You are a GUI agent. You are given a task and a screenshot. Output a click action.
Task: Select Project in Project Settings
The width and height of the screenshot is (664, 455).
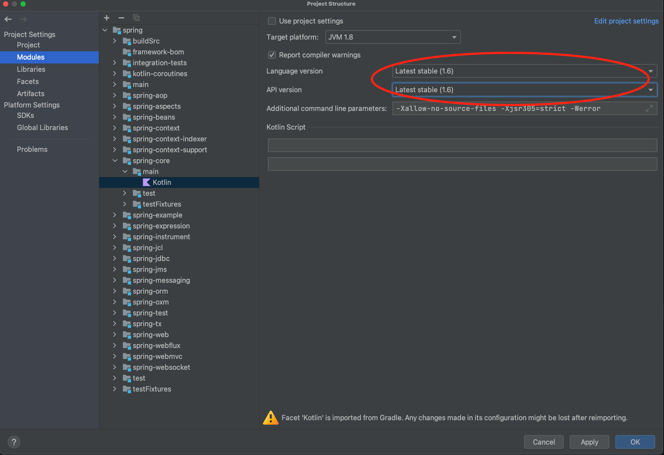coord(28,45)
